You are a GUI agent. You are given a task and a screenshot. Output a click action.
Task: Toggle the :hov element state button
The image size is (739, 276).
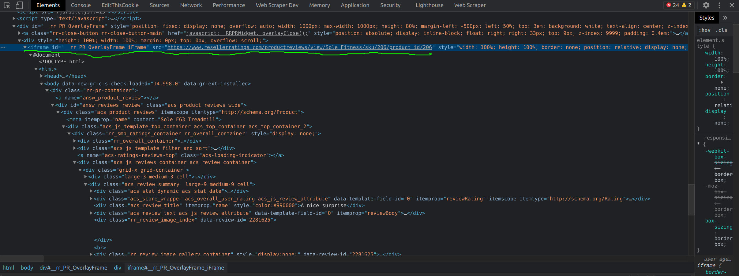coord(704,30)
